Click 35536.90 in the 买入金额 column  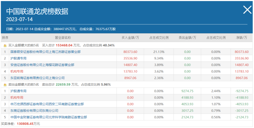pos(130,58)
